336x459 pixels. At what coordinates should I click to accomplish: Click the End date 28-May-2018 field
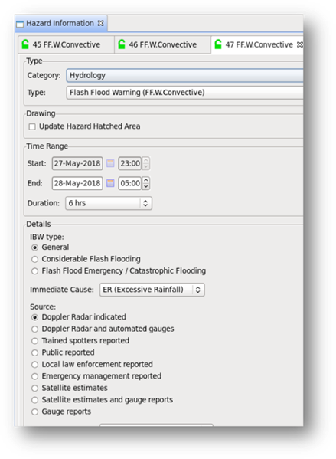pyautogui.click(x=77, y=183)
